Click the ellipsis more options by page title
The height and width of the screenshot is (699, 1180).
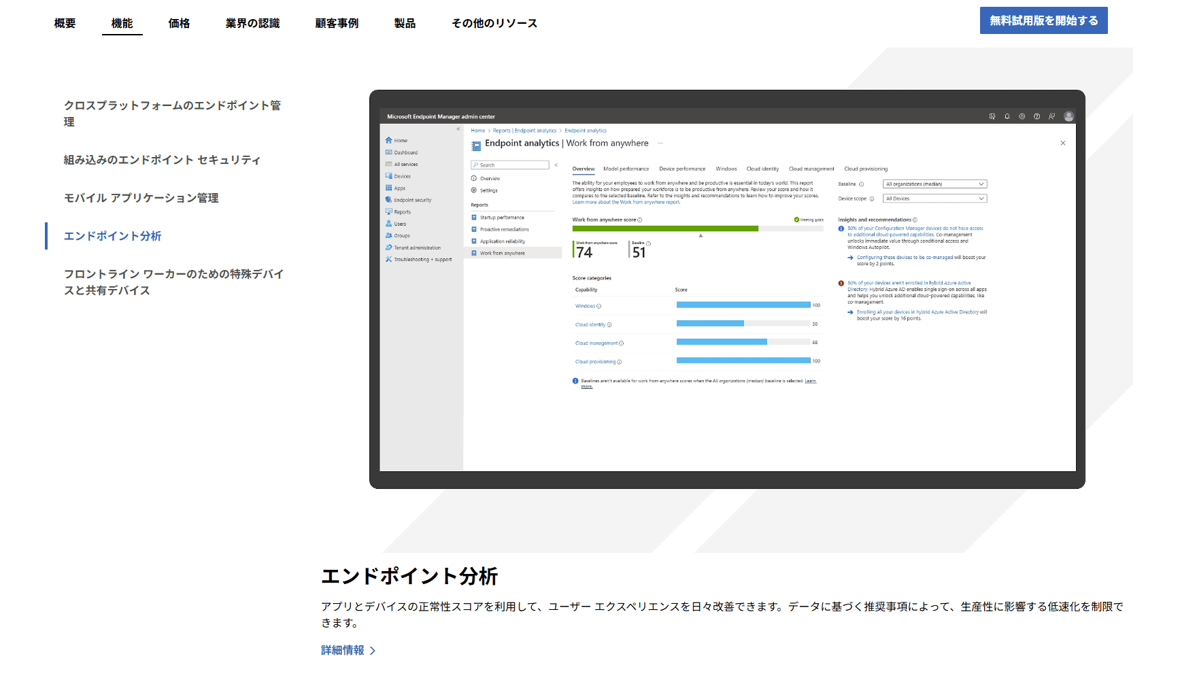pyautogui.click(x=660, y=143)
